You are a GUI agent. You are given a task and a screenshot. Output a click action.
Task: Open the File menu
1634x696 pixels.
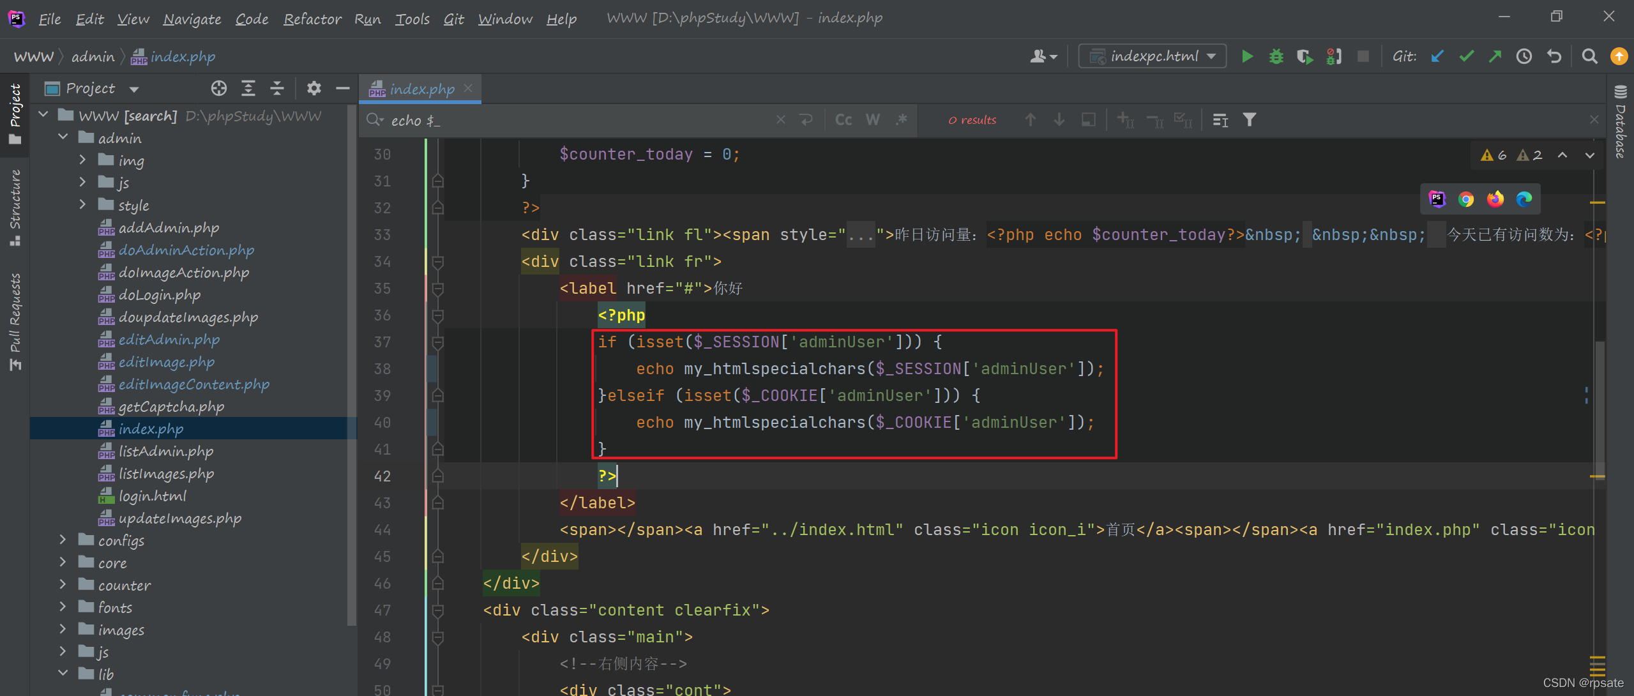click(49, 19)
